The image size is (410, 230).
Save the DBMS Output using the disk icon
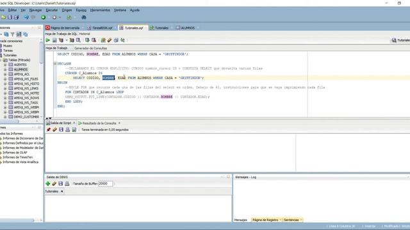pyautogui.click(x=61, y=183)
